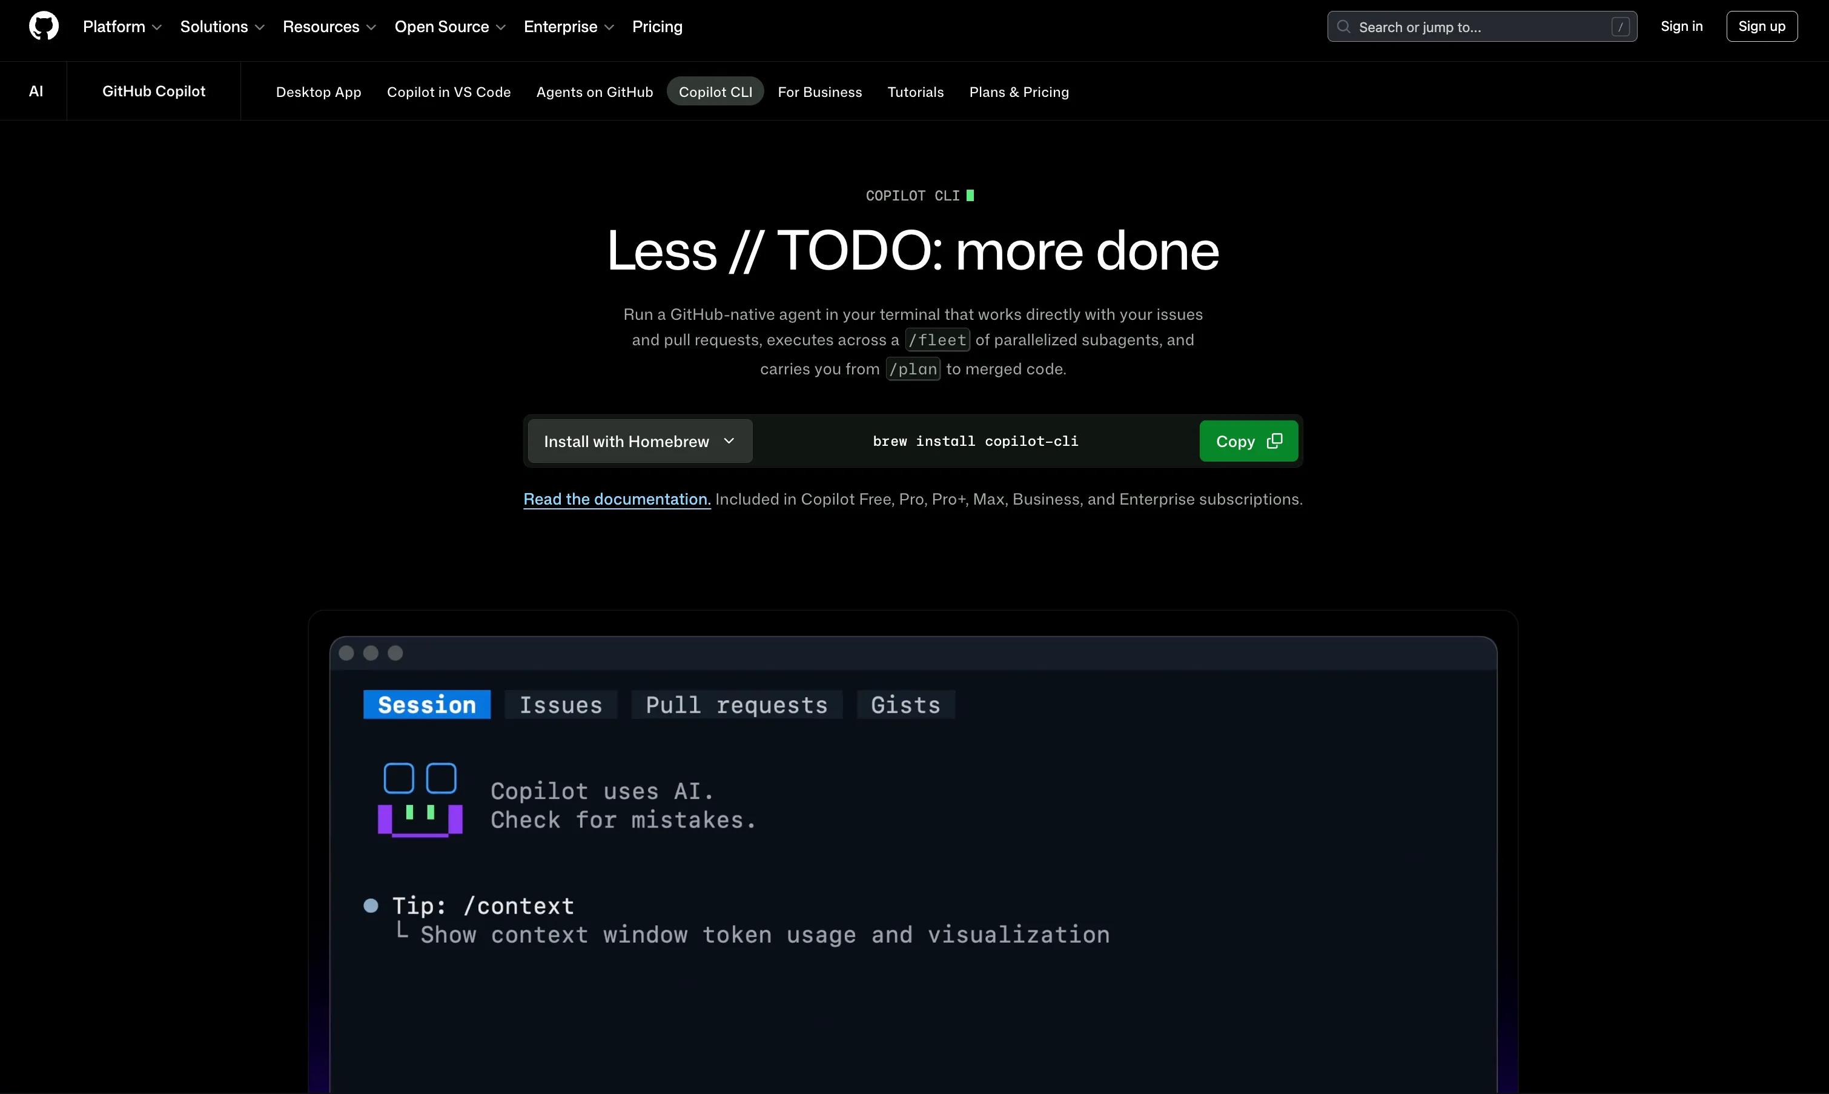1829x1094 pixels.
Task: Open For Business tab
Action: [x=819, y=92]
